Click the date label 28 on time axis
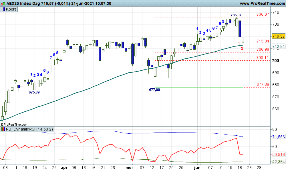286x171 pixels. click(259, 168)
